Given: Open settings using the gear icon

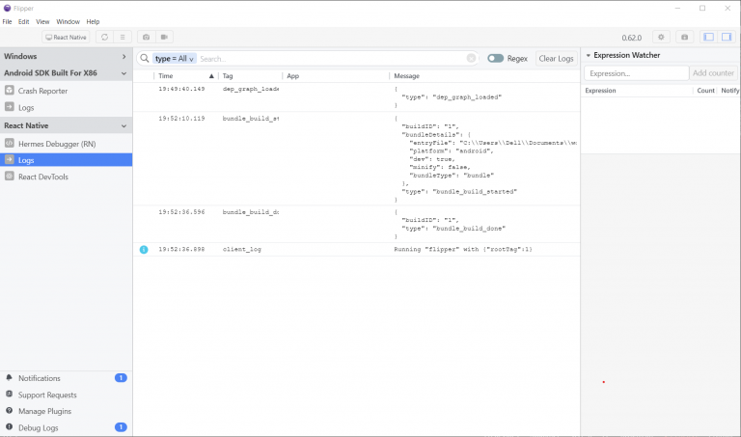Looking at the screenshot, I should pyautogui.click(x=661, y=37).
